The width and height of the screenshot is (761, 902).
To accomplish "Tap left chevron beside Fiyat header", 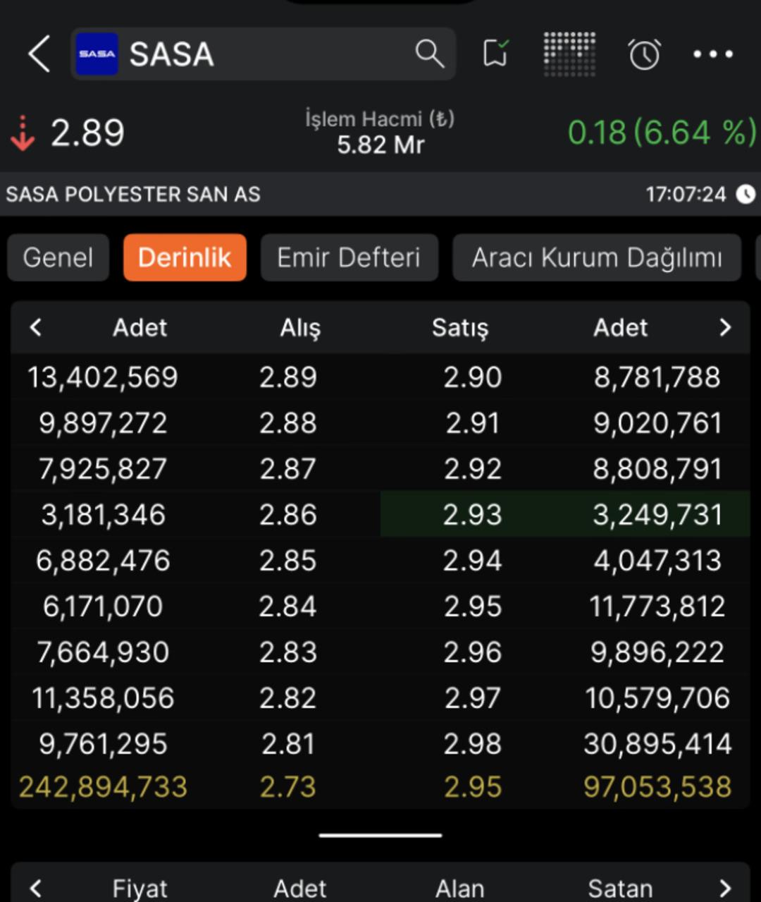I will coord(36,888).
